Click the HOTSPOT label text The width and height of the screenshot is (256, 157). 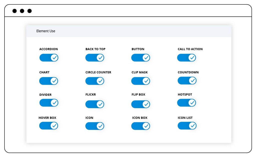[185, 94]
